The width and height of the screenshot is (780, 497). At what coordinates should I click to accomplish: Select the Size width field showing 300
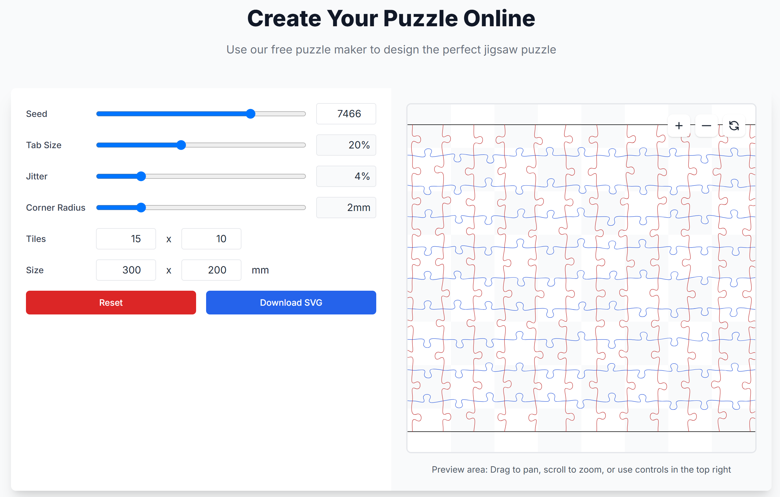(126, 270)
